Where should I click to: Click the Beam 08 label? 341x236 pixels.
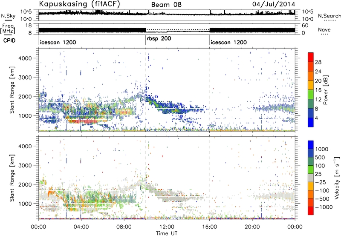pyautogui.click(x=166, y=5)
